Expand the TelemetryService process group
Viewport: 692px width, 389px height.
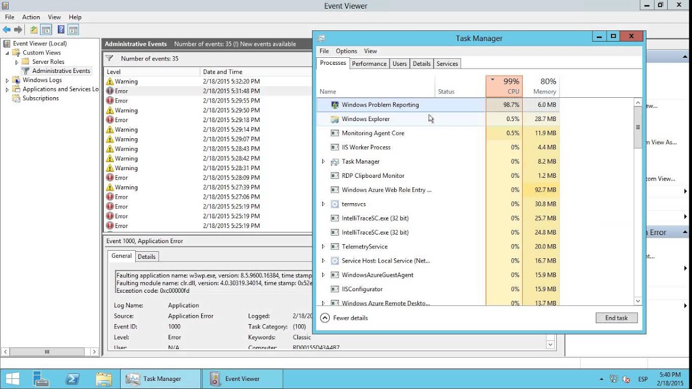[323, 246]
